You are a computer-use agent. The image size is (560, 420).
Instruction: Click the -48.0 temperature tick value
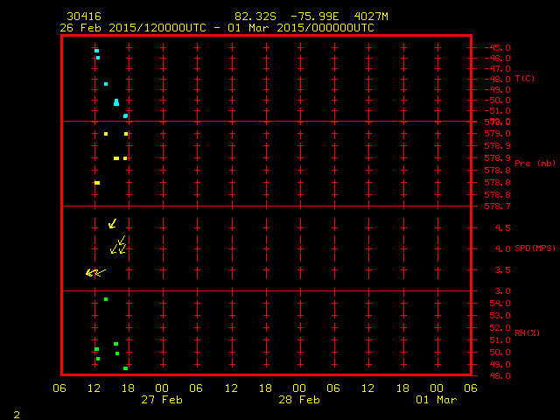pos(498,80)
